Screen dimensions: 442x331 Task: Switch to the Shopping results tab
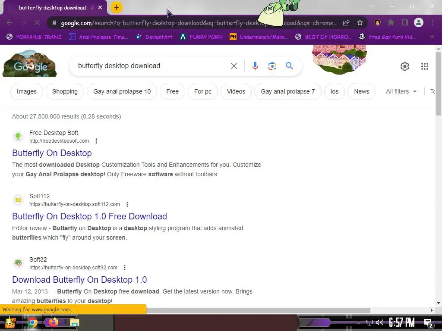point(65,91)
